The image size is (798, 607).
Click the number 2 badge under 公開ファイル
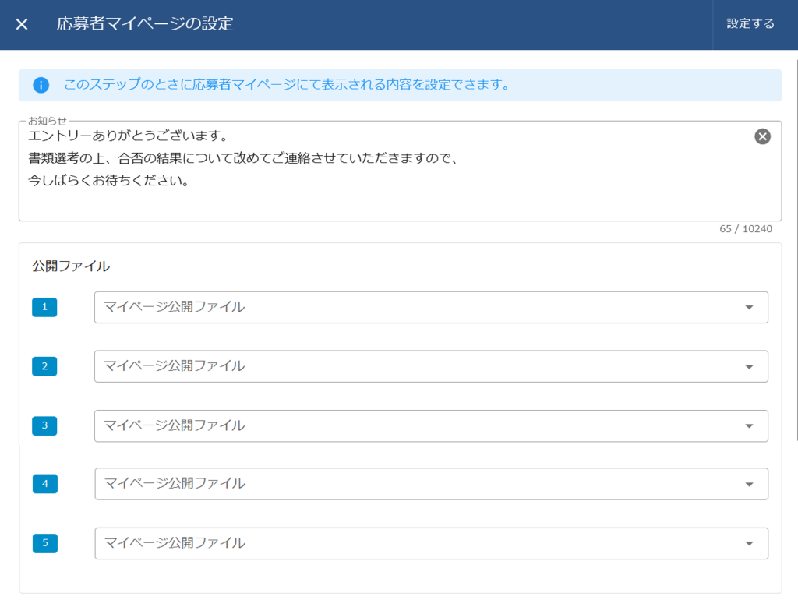44,366
